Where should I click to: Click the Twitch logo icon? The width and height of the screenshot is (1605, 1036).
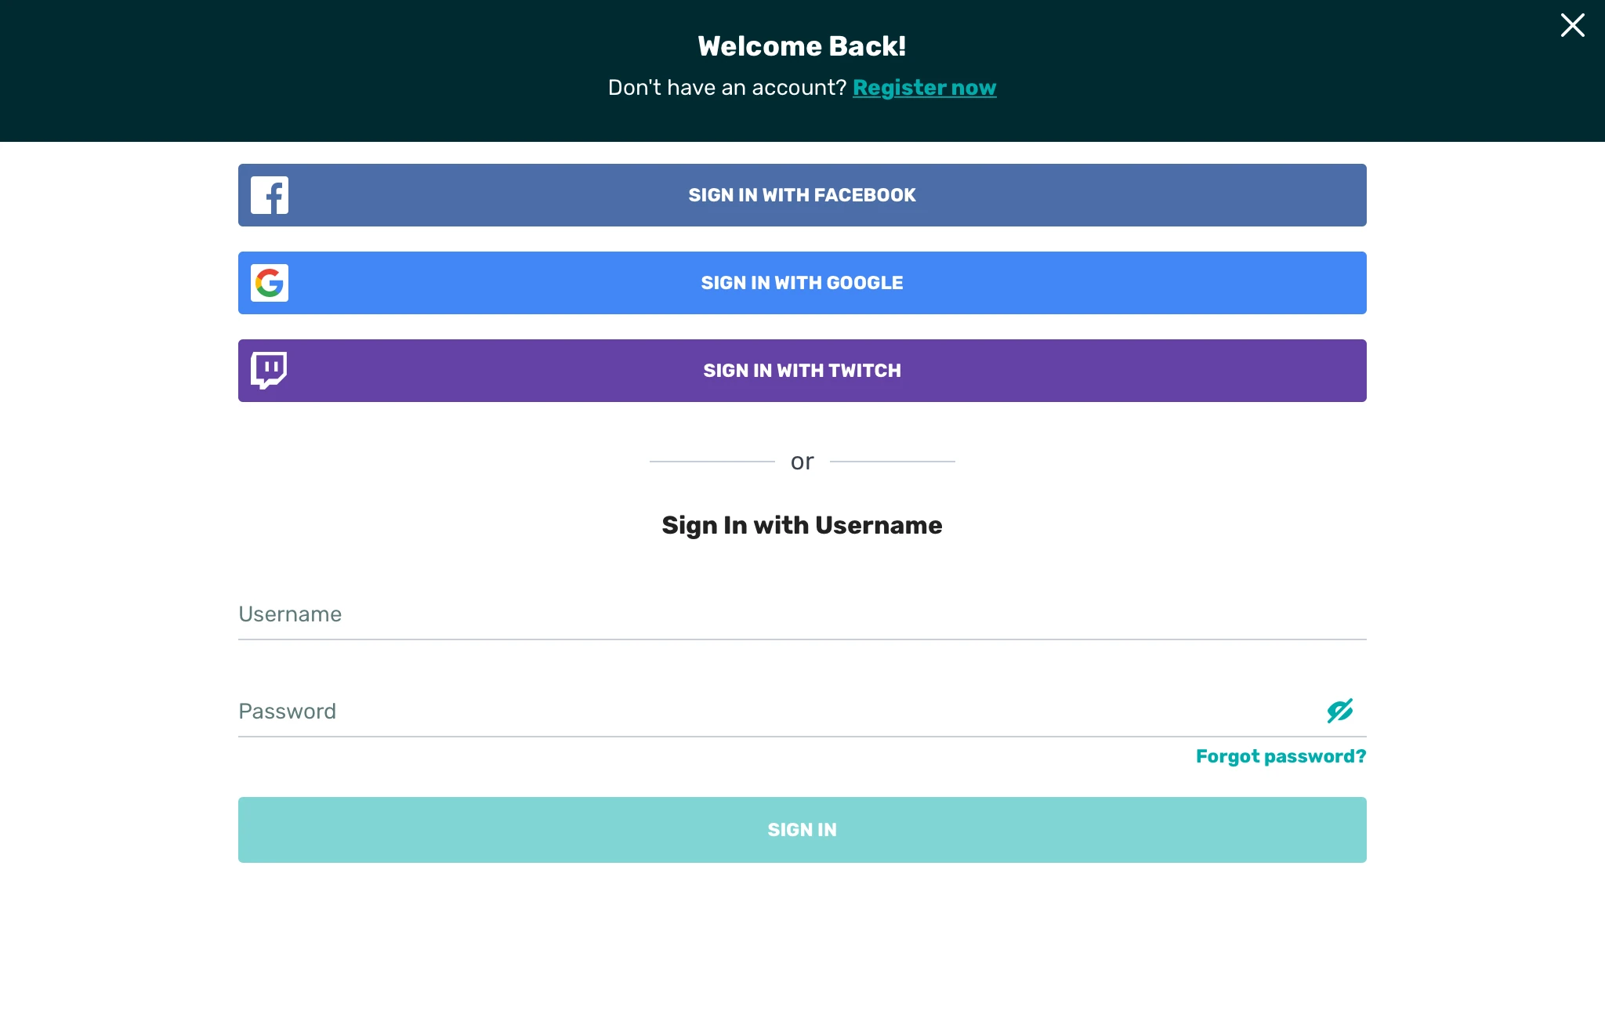[x=269, y=370]
